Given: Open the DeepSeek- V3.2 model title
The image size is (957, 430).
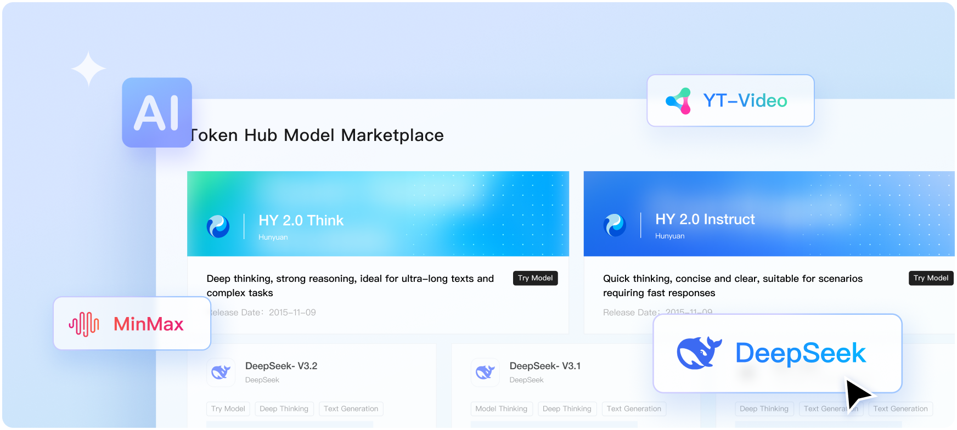Looking at the screenshot, I should [282, 366].
